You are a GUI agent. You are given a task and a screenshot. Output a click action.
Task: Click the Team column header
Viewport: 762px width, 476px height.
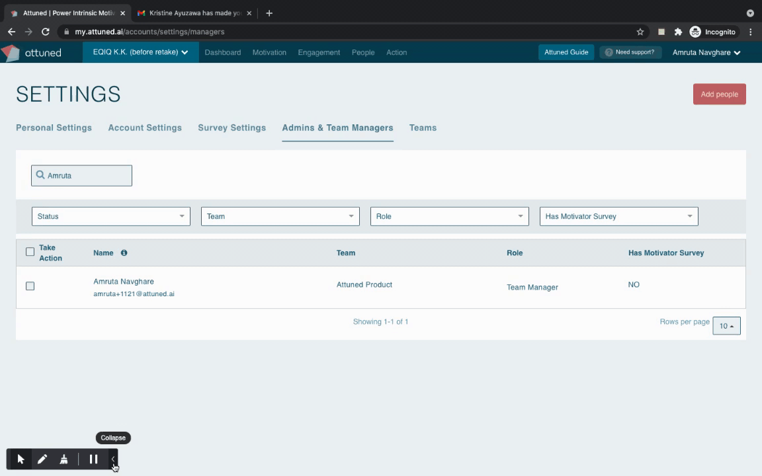pyautogui.click(x=346, y=253)
